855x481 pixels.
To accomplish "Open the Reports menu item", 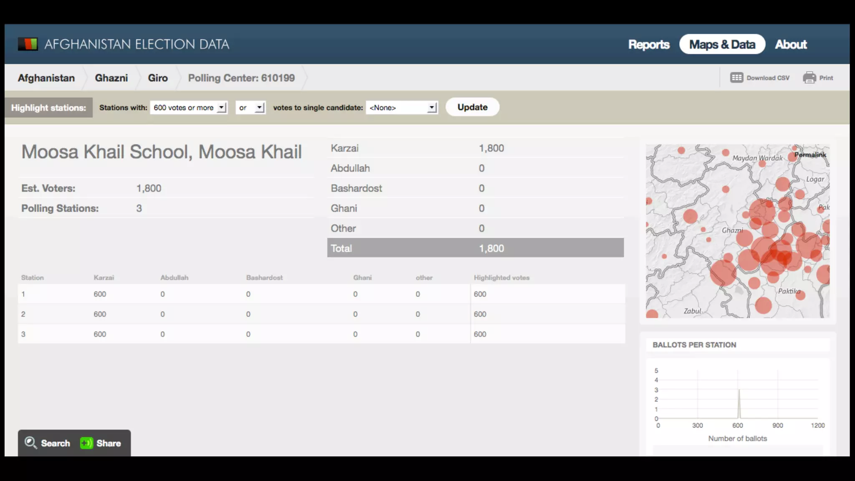I will click(649, 44).
